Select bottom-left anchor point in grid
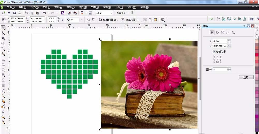The width and height of the screenshot is (259, 134). click(214, 62)
